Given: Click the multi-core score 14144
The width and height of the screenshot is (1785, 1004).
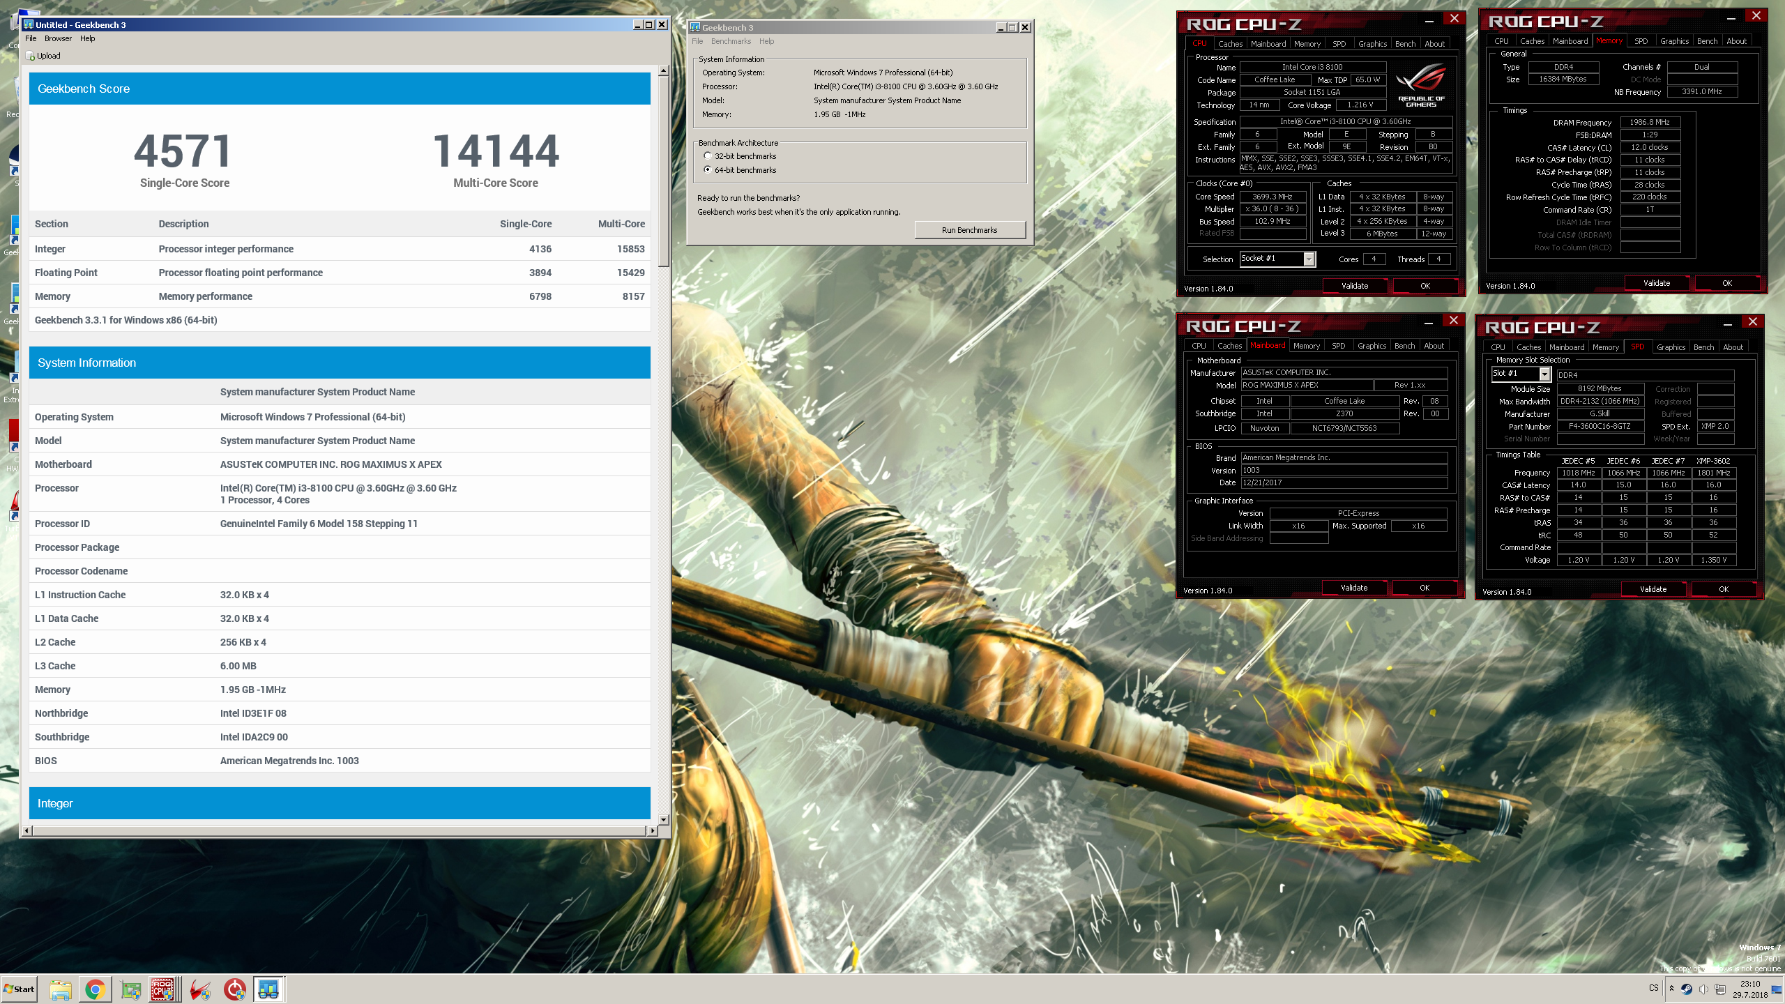Looking at the screenshot, I should point(496,151).
